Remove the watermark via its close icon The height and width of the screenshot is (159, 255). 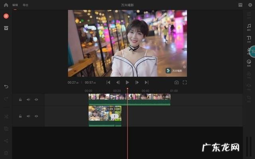tap(184, 67)
